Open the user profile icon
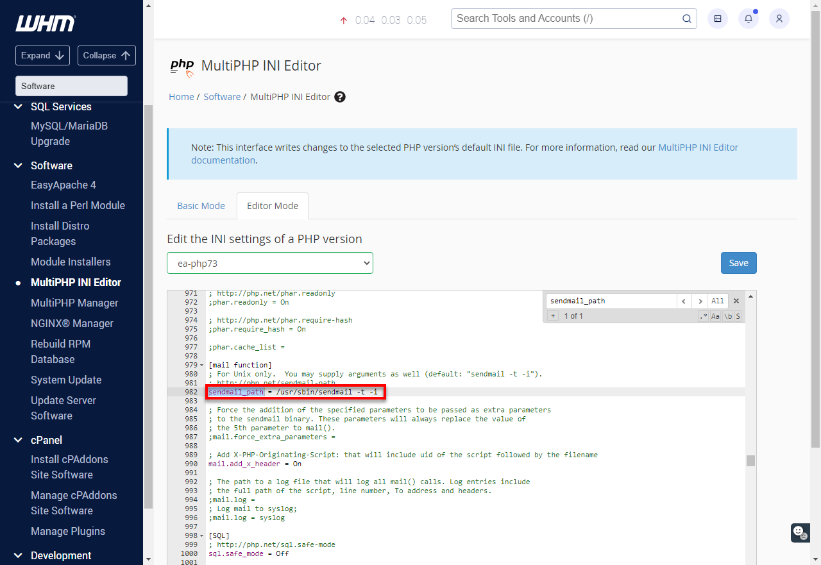The height and width of the screenshot is (565, 821). tap(779, 19)
